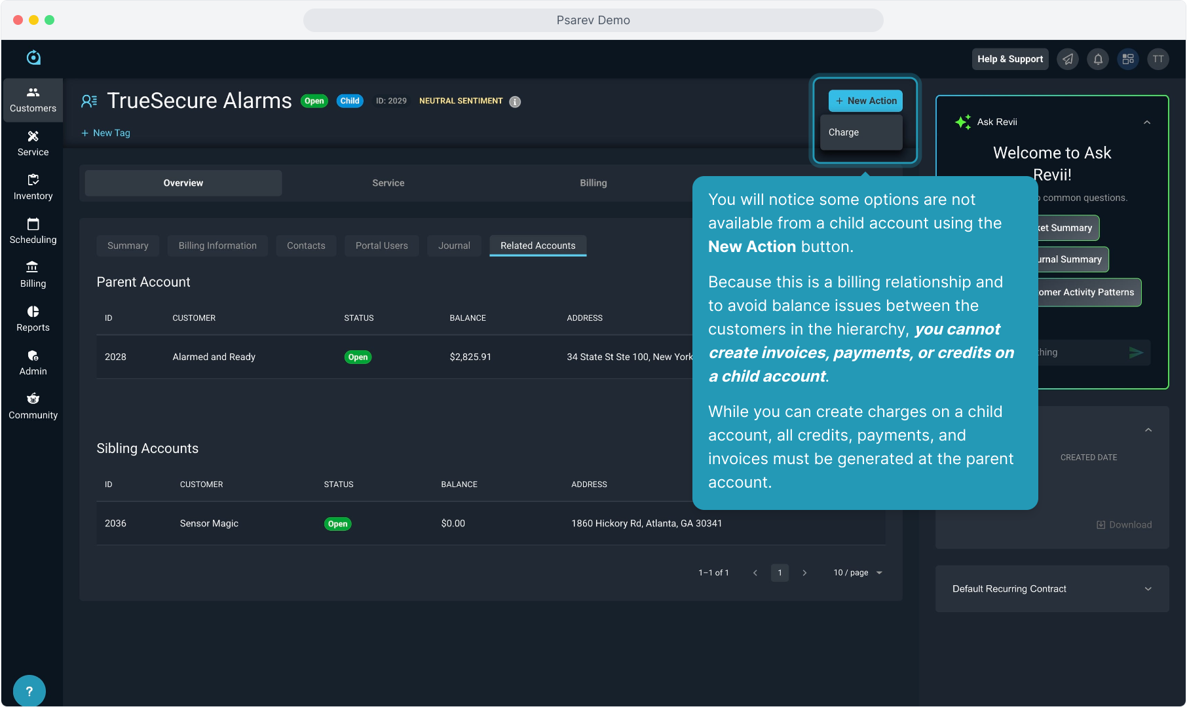The height and width of the screenshot is (707, 1187).
Task: Switch to the Billing tab
Action: click(593, 183)
